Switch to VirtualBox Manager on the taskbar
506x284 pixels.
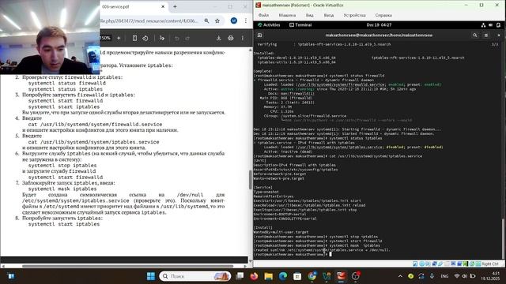327,276
